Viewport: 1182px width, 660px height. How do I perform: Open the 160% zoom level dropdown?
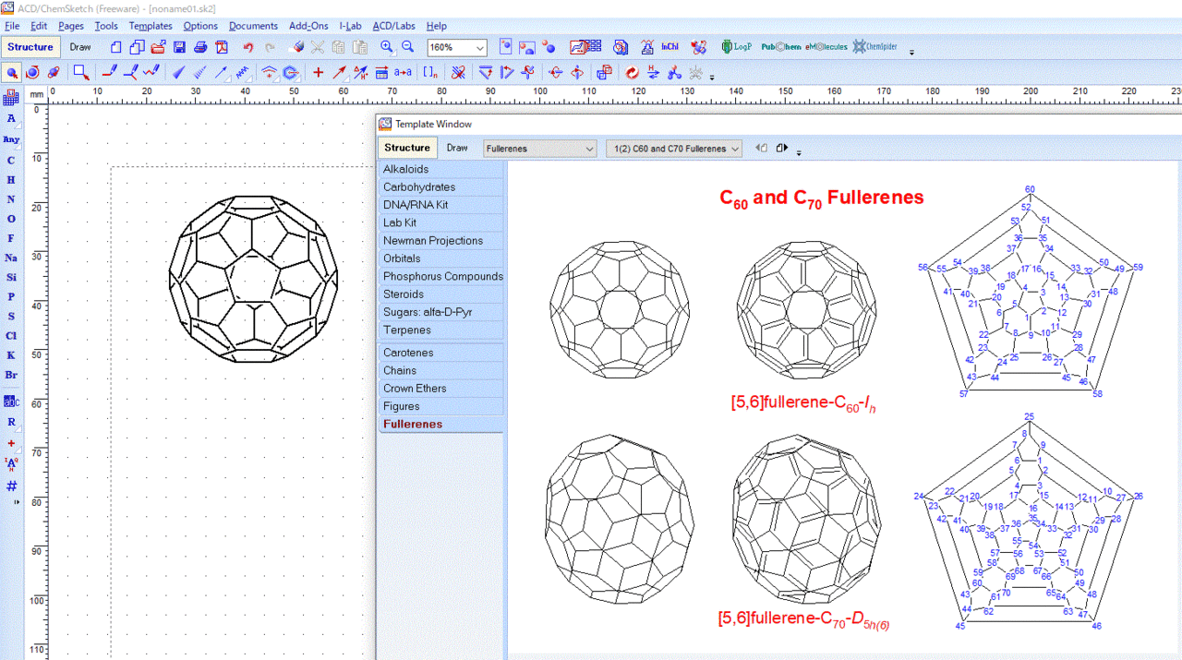(480, 47)
